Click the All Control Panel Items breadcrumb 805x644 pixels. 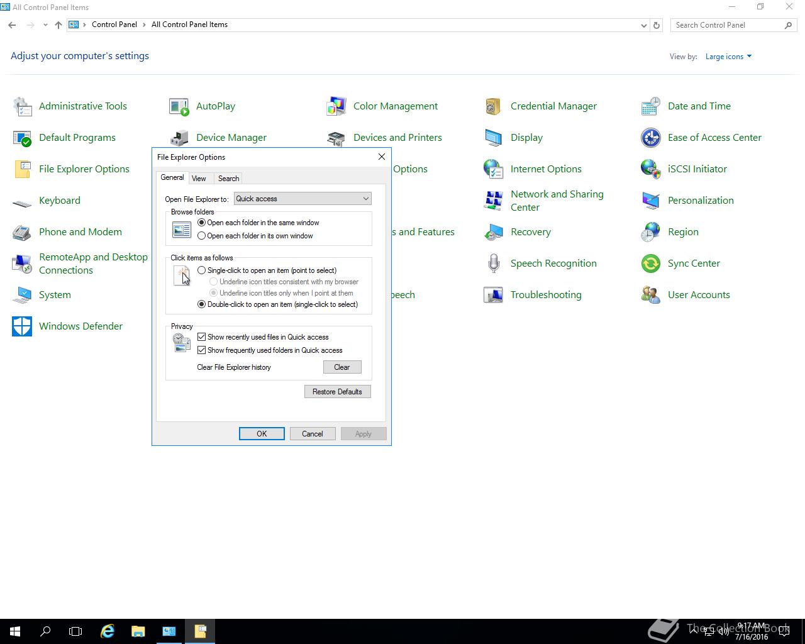(189, 25)
